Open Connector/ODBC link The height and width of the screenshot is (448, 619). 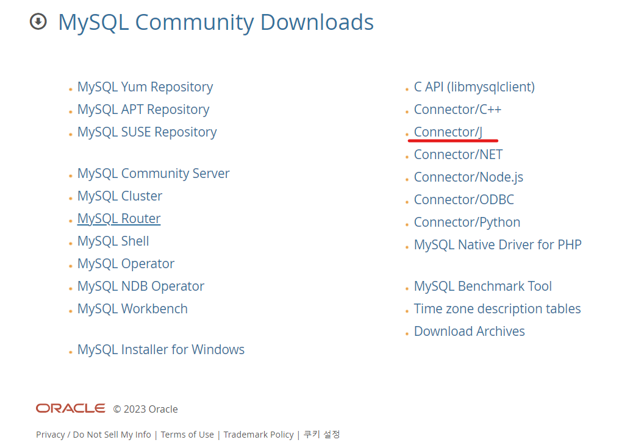[x=464, y=199]
